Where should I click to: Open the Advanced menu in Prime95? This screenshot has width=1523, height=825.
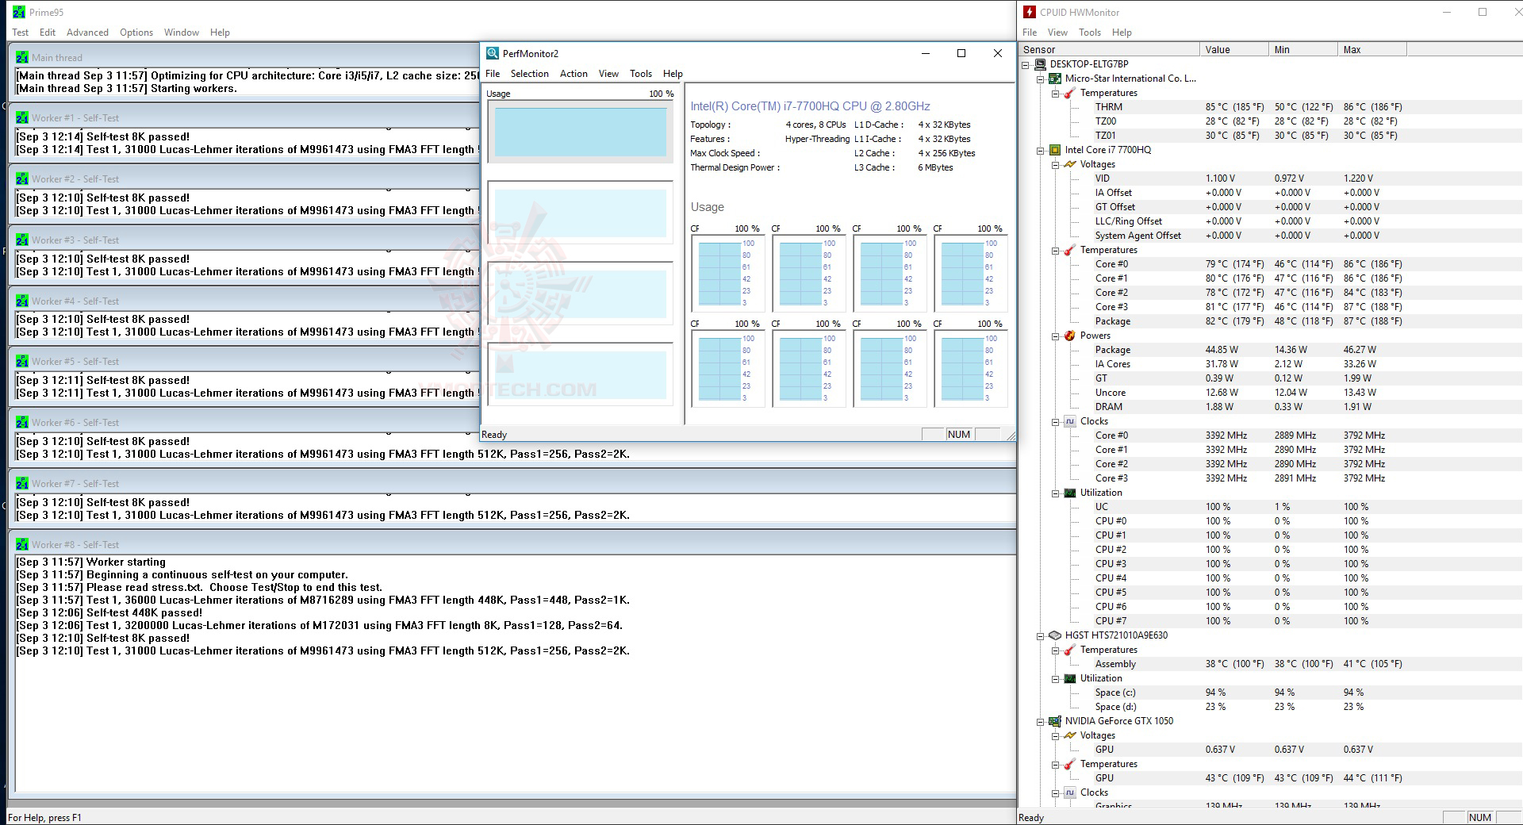click(x=87, y=33)
